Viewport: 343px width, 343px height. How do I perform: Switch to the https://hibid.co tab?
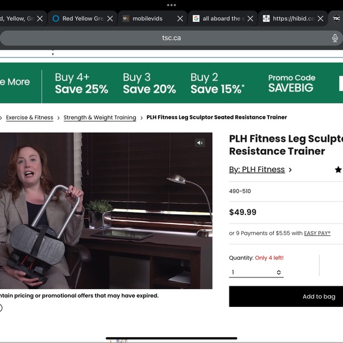point(293,18)
